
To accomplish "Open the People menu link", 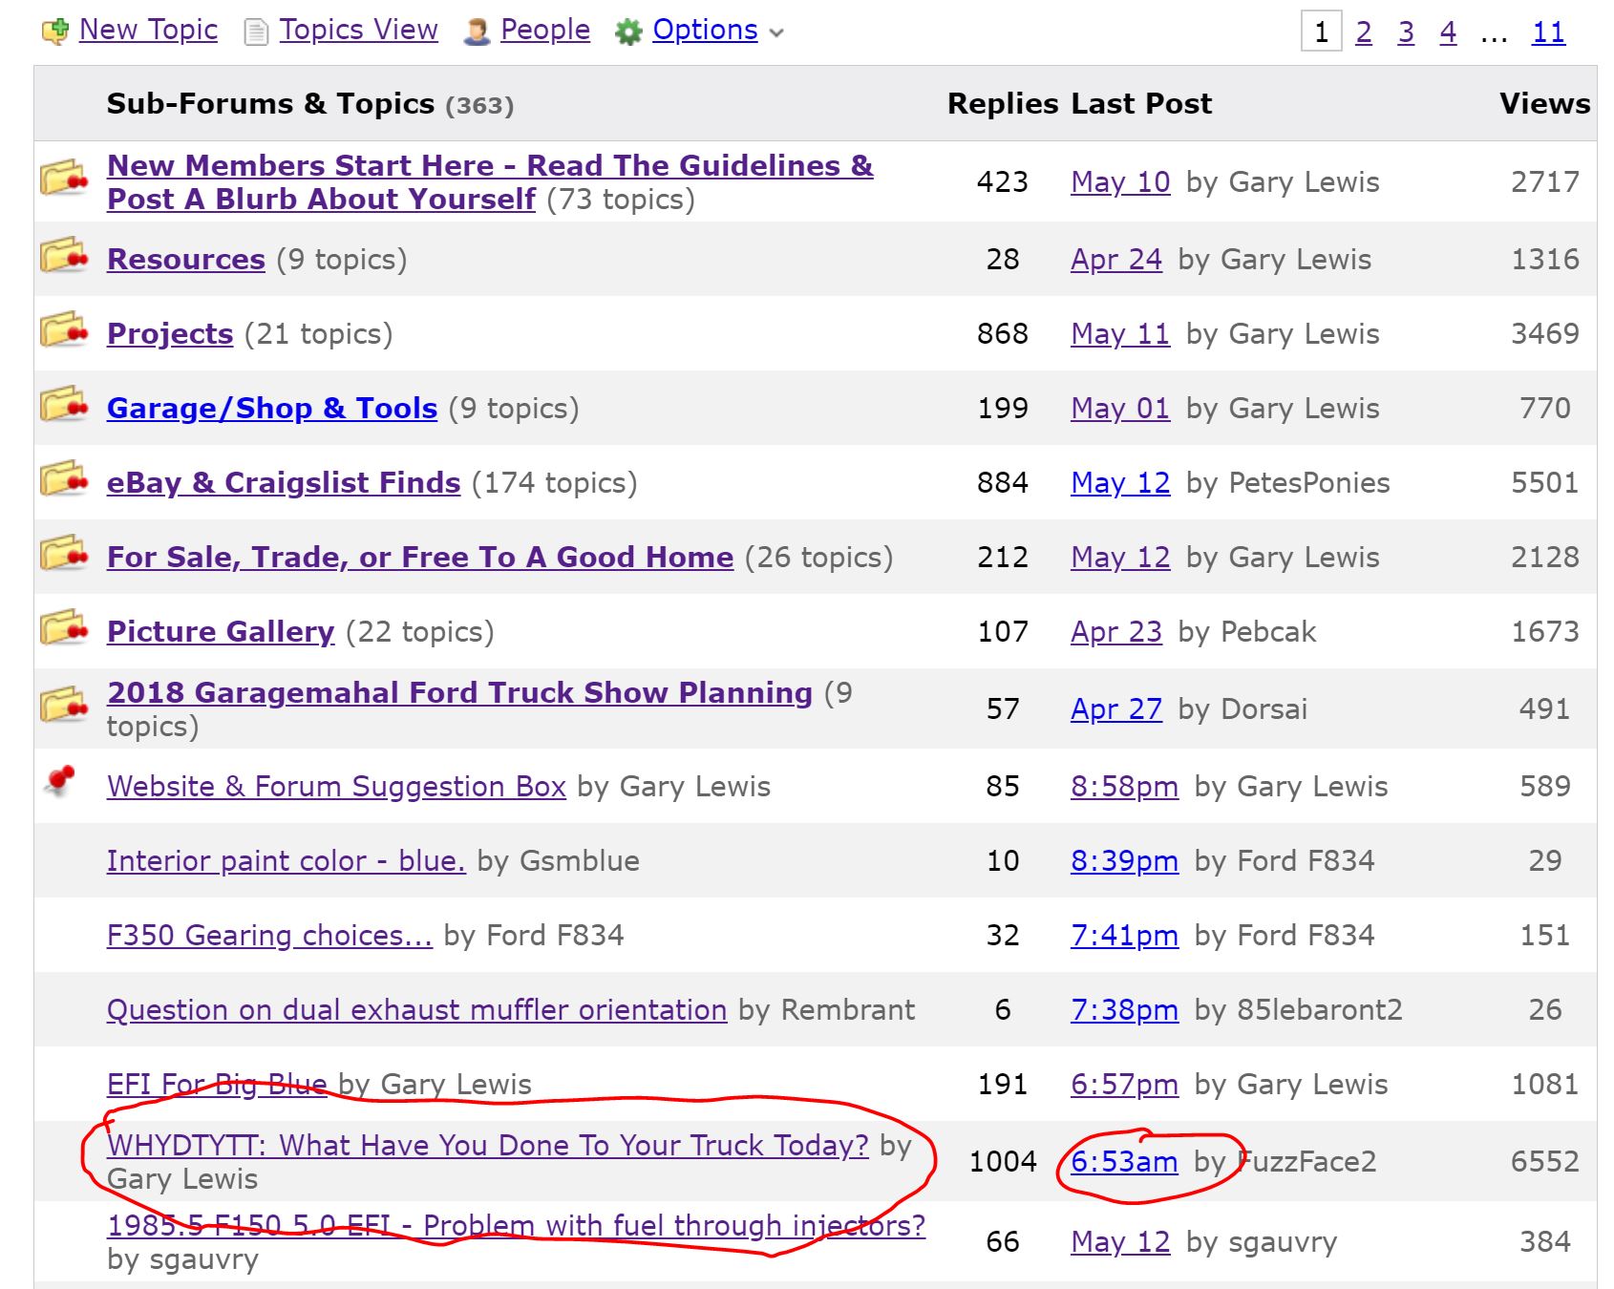I will pyautogui.click(x=544, y=31).
